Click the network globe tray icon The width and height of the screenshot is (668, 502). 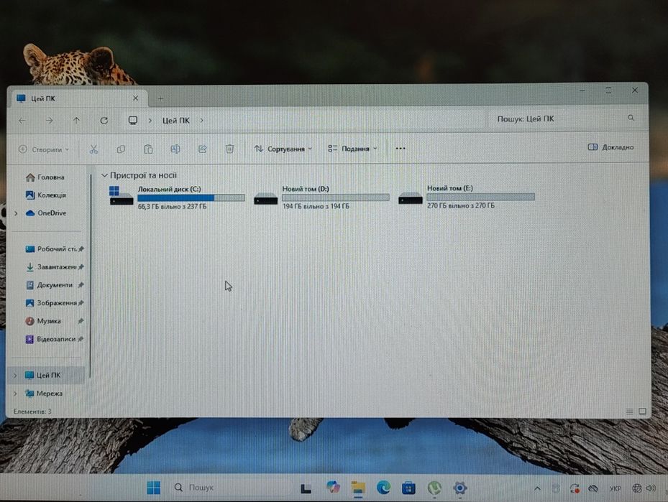coord(636,488)
